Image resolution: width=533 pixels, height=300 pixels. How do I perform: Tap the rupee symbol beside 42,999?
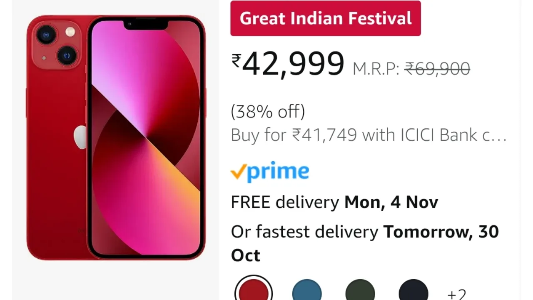click(237, 61)
